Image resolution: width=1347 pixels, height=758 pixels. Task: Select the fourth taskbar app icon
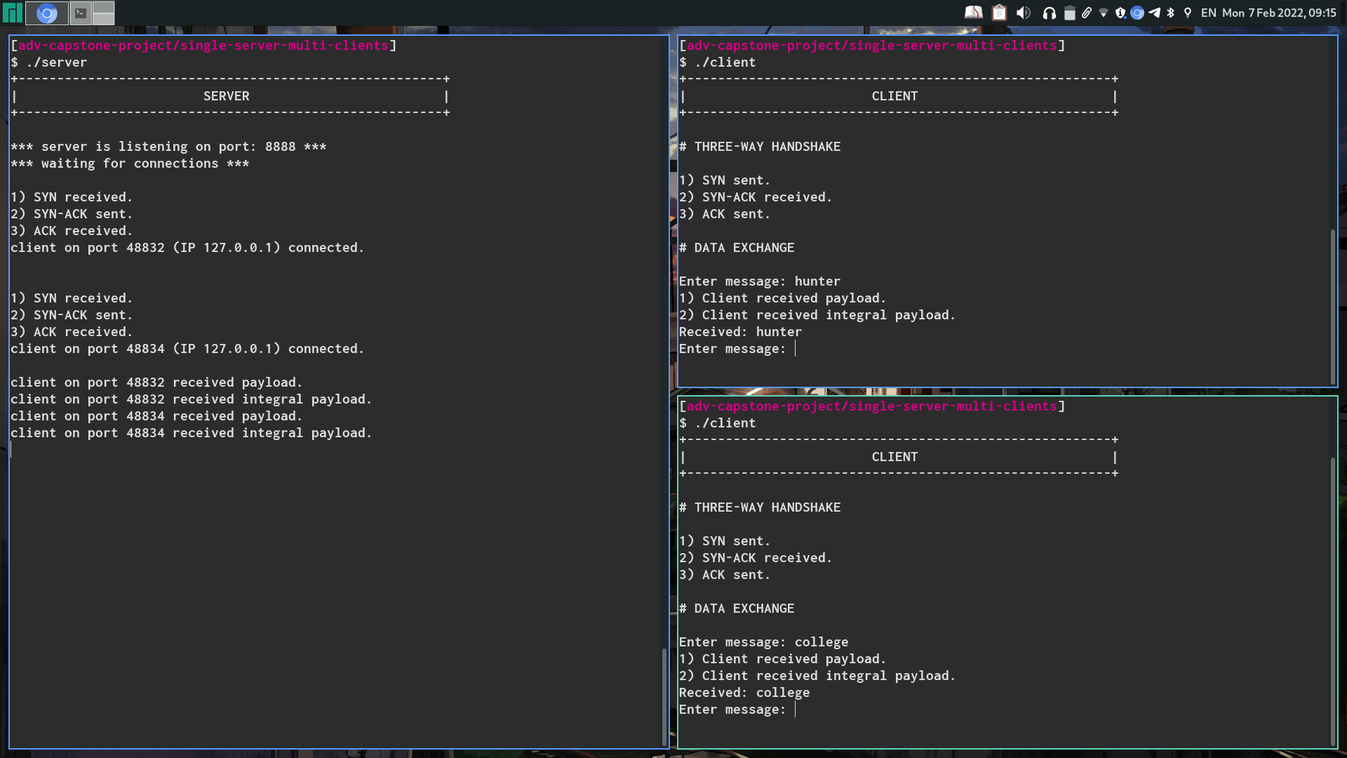pos(102,12)
